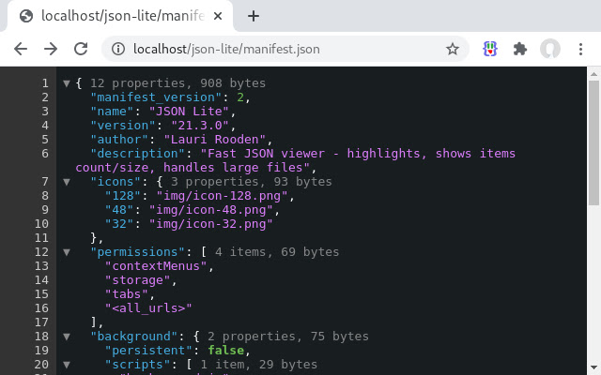Viewport: 601px width, 375px height.
Task: Collapse the root JSON object
Action: [x=66, y=83]
